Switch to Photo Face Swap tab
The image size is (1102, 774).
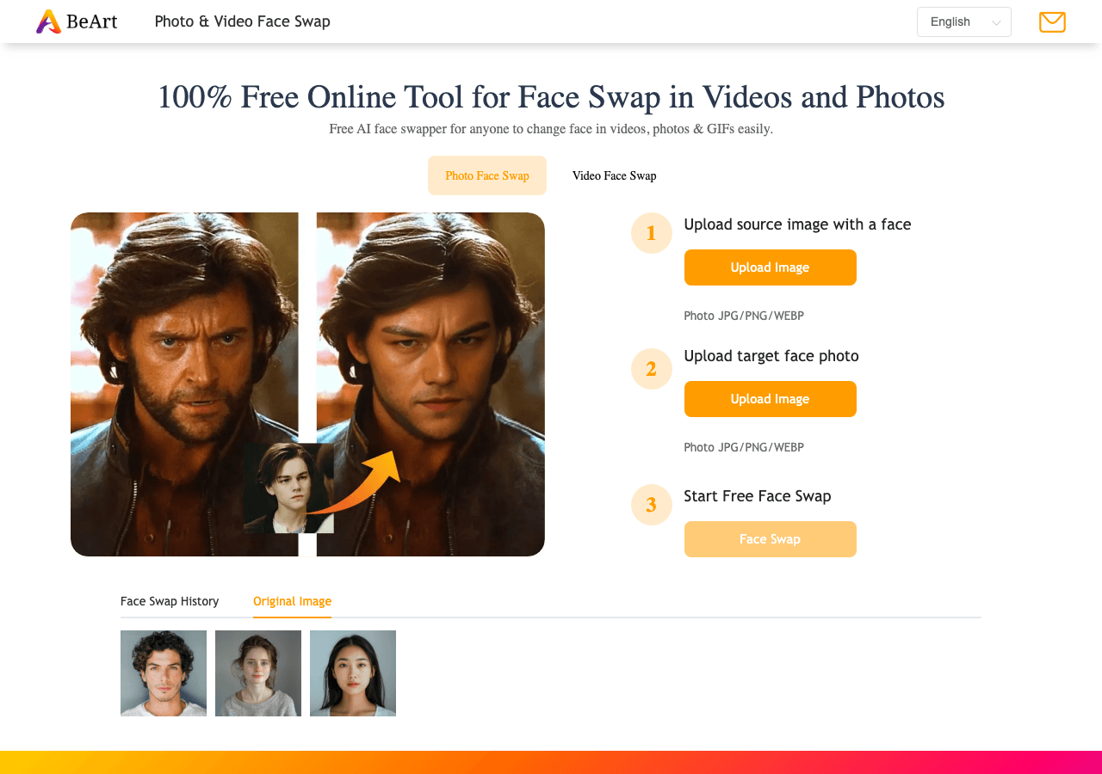(x=487, y=175)
